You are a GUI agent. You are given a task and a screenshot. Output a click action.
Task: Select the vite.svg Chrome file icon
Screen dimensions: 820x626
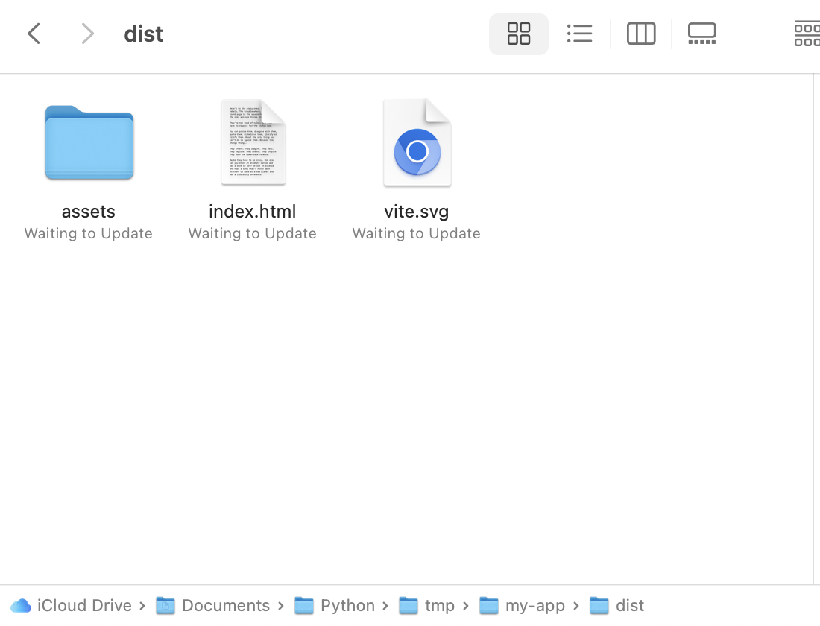pos(417,142)
